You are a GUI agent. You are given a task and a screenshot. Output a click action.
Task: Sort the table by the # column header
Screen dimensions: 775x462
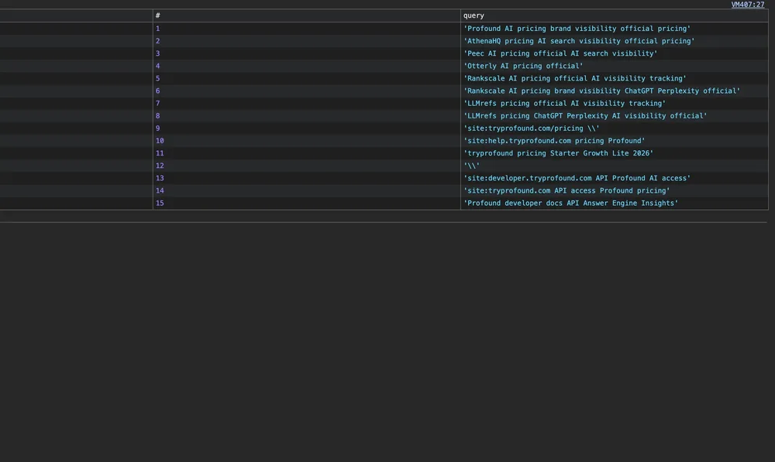coord(306,15)
